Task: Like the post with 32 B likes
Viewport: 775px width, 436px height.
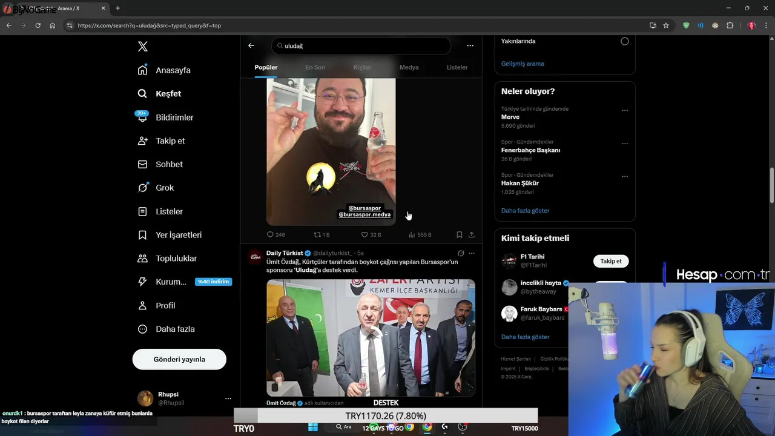Action: (371, 234)
